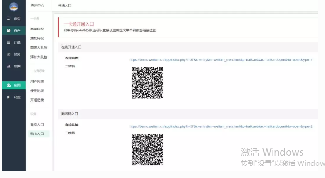Viewport: 325px width, 178px height.
Task: Open 商户 section in sidebar
Action: coord(14,30)
